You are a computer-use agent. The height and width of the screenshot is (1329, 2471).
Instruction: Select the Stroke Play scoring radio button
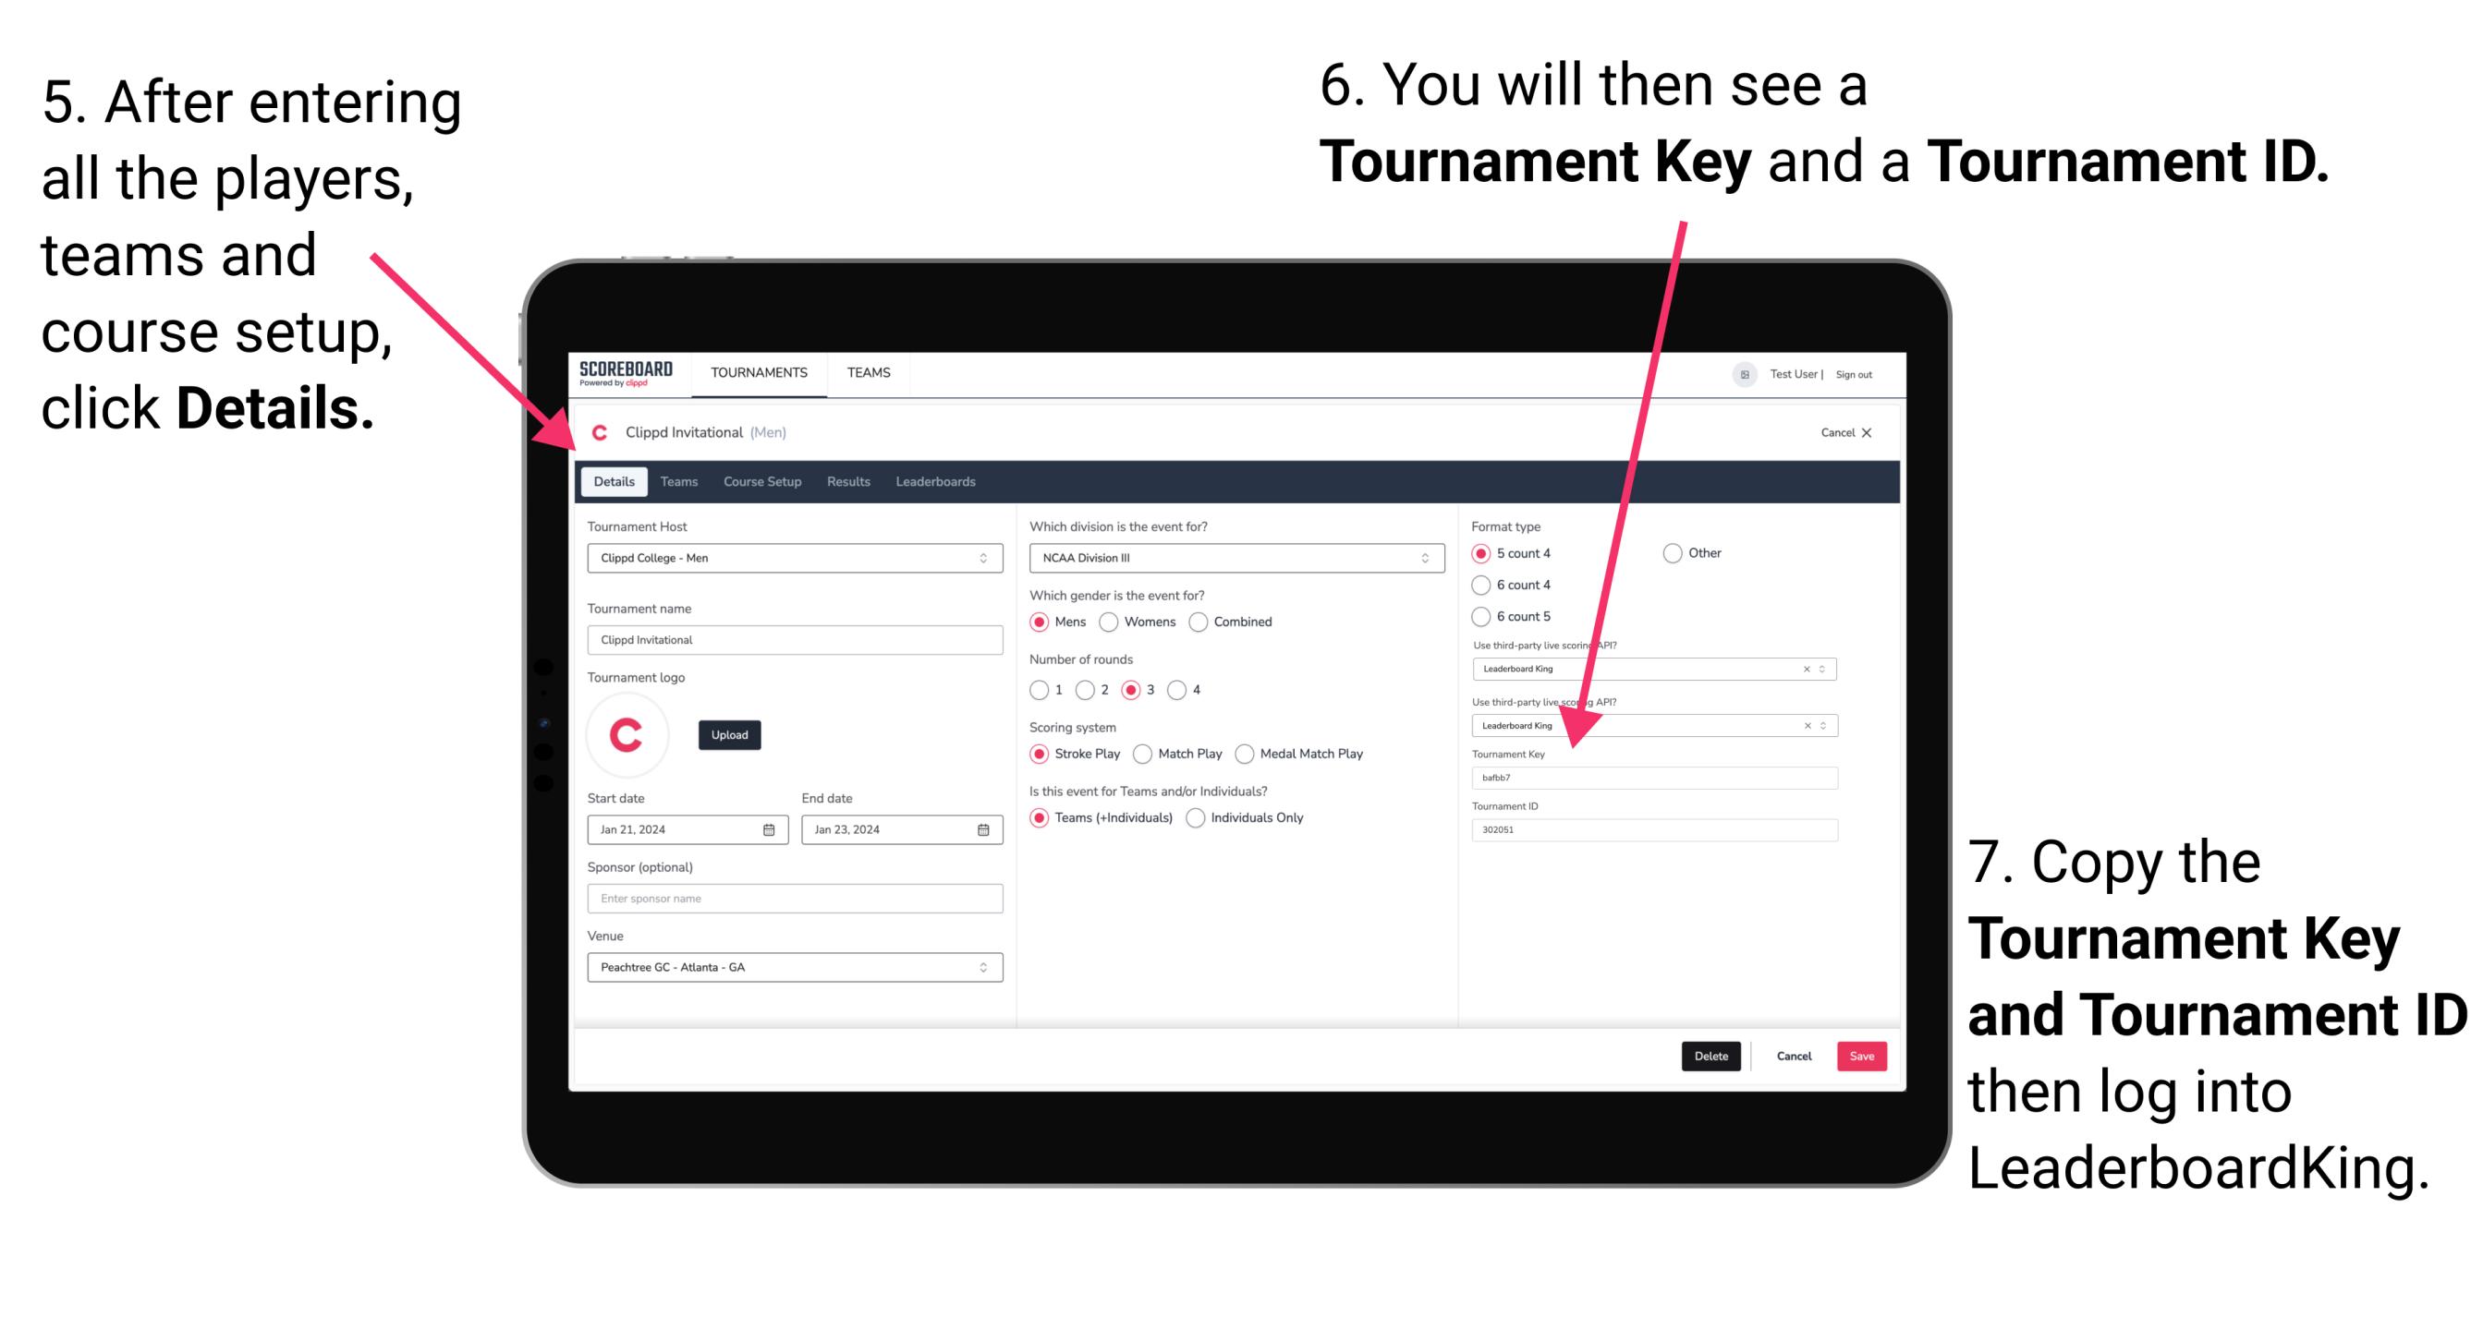coord(1041,755)
